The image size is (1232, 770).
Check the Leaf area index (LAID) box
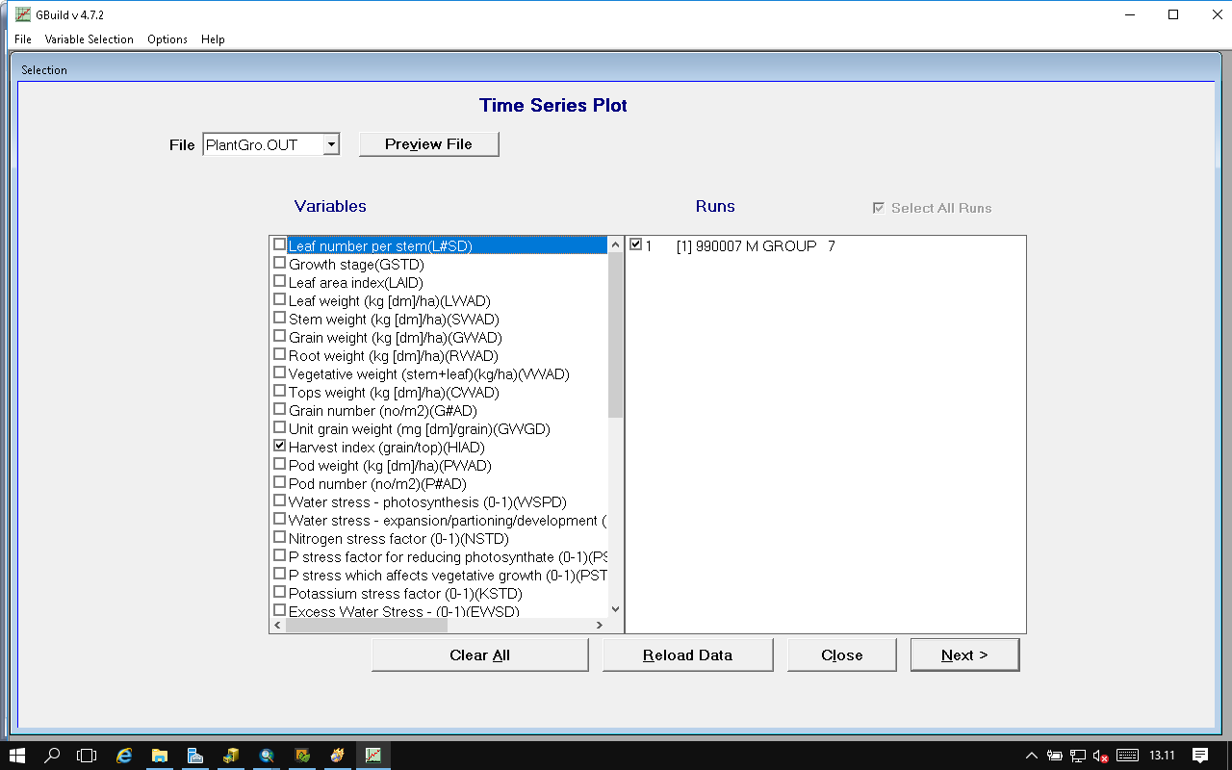click(x=280, y=282)
